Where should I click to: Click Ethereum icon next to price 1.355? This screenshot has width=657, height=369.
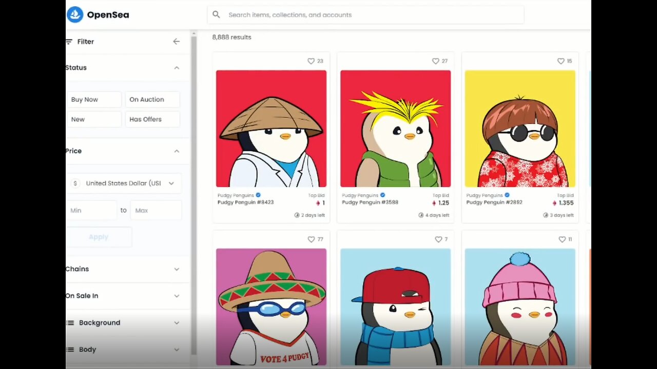coord(554,203)
